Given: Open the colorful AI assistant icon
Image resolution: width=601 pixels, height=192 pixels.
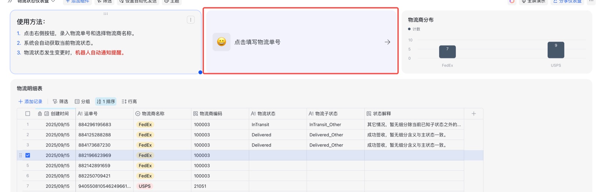Looking at the screenshot, I should [512, 2].
